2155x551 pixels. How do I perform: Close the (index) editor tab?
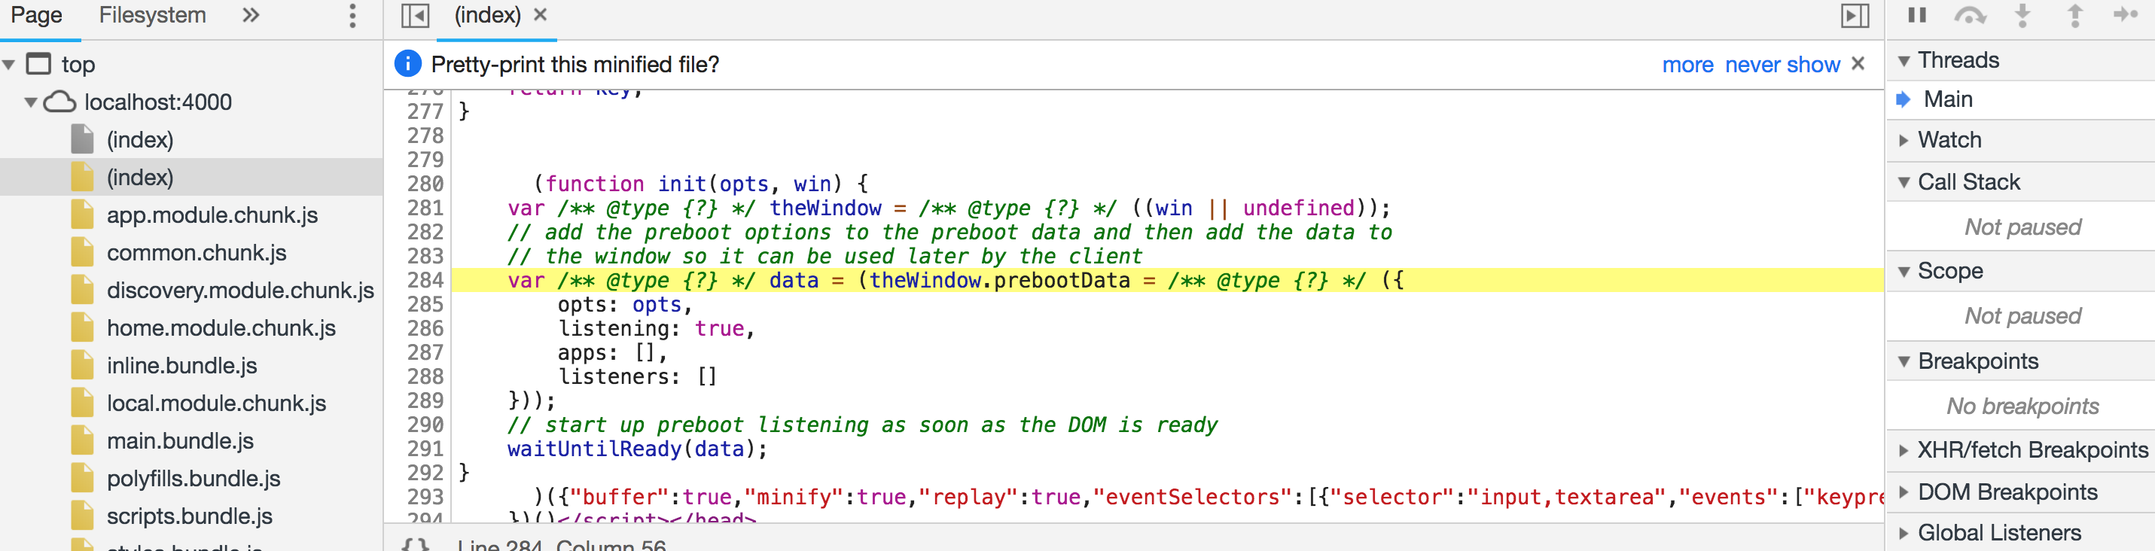click(x=541, y=14)
